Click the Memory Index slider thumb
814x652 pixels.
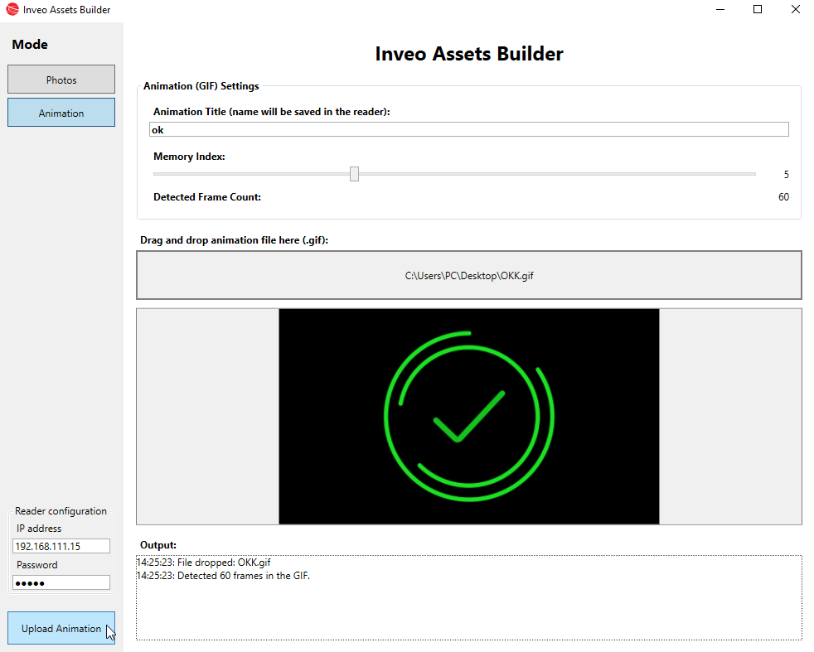[x=354, y=174]
